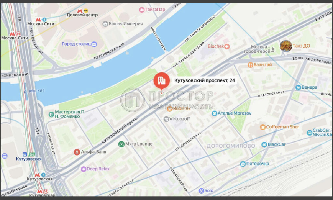Select the Virtuozoff place icon
This screenshot has width=333, height=200.
[166, 119]
